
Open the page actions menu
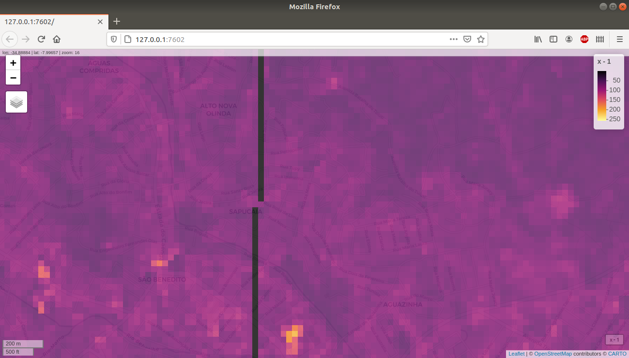453,39
